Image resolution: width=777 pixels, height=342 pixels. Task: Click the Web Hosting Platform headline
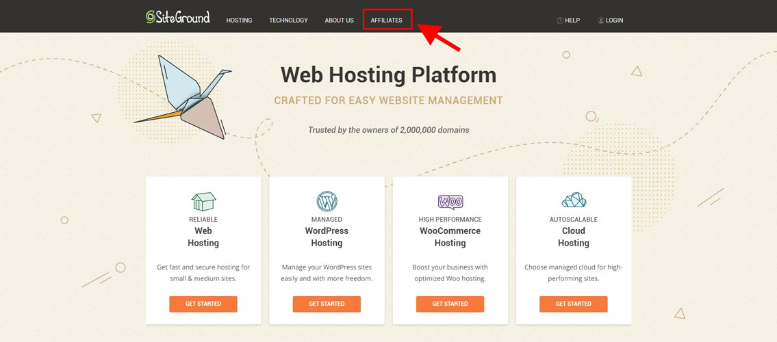pos(389,75)
